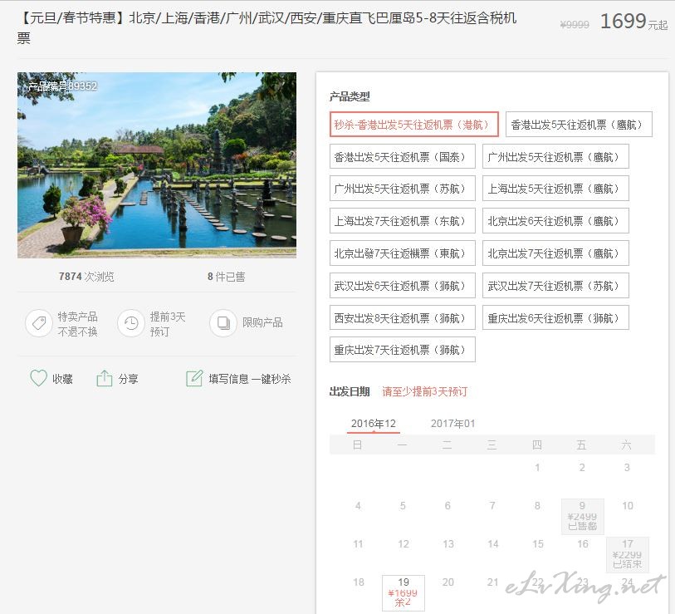Select 广州出发5天往返机票（鹰航）option
675x614 pixels.
555,156
